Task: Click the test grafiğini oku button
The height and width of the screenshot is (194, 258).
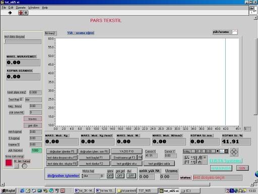Action: pyautogui.click(x=126, y=164)
